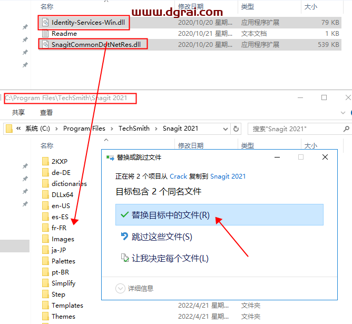
Task: Sort by 修改日期 column in lower window
Action: [x=191, y=145]
